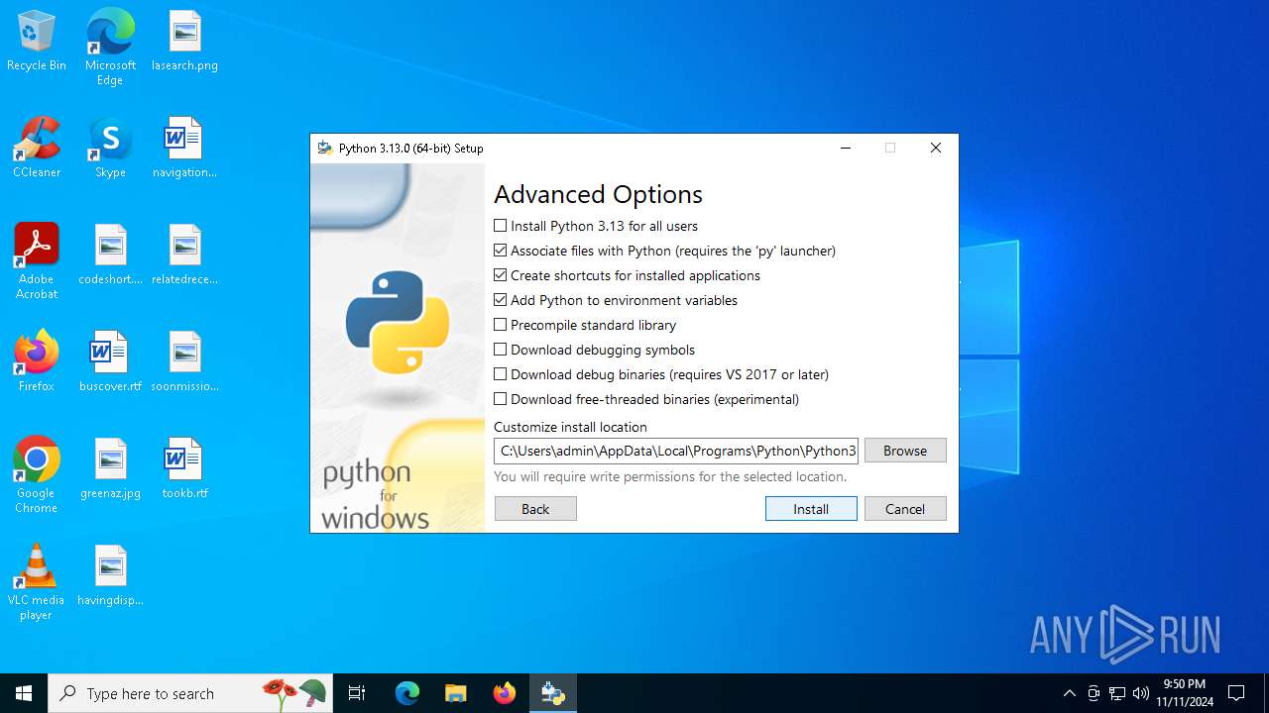Image resolution: width=1269 pixels, height=713 pixels.
Task: Launch Edge from the taskbar
Action: pos(407,693)
